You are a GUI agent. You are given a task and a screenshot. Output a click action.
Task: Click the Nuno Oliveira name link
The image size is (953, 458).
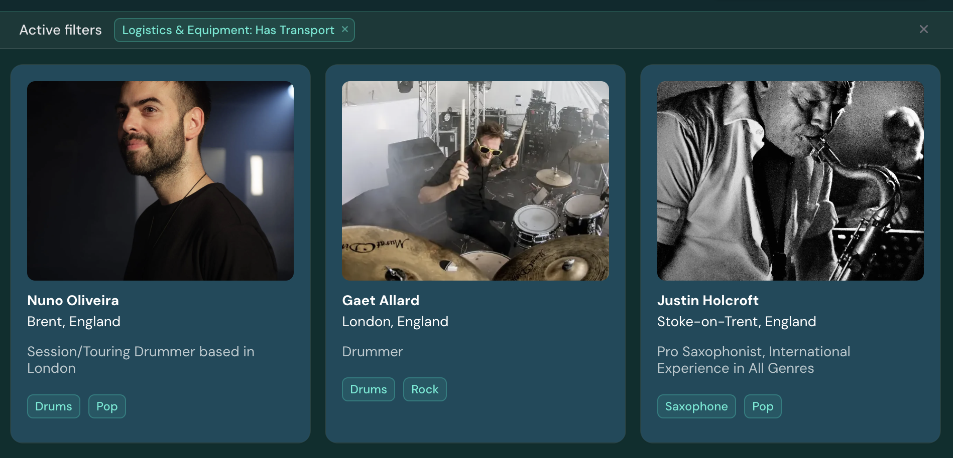point(73,301)
